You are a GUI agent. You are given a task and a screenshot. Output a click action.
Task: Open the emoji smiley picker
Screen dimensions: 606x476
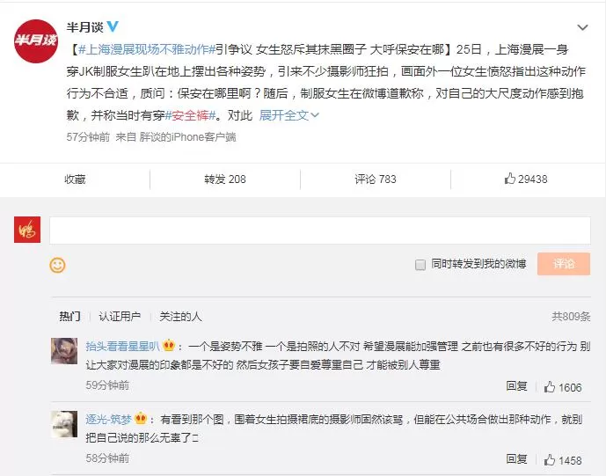click(57, 265)
